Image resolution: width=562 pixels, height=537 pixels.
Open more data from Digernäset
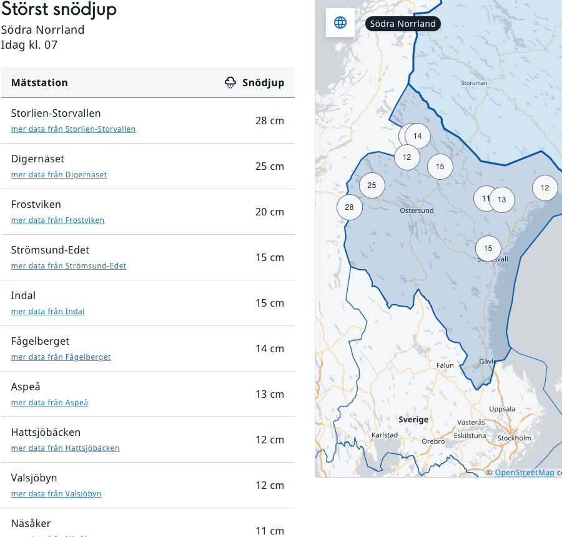tap(59, 175)
